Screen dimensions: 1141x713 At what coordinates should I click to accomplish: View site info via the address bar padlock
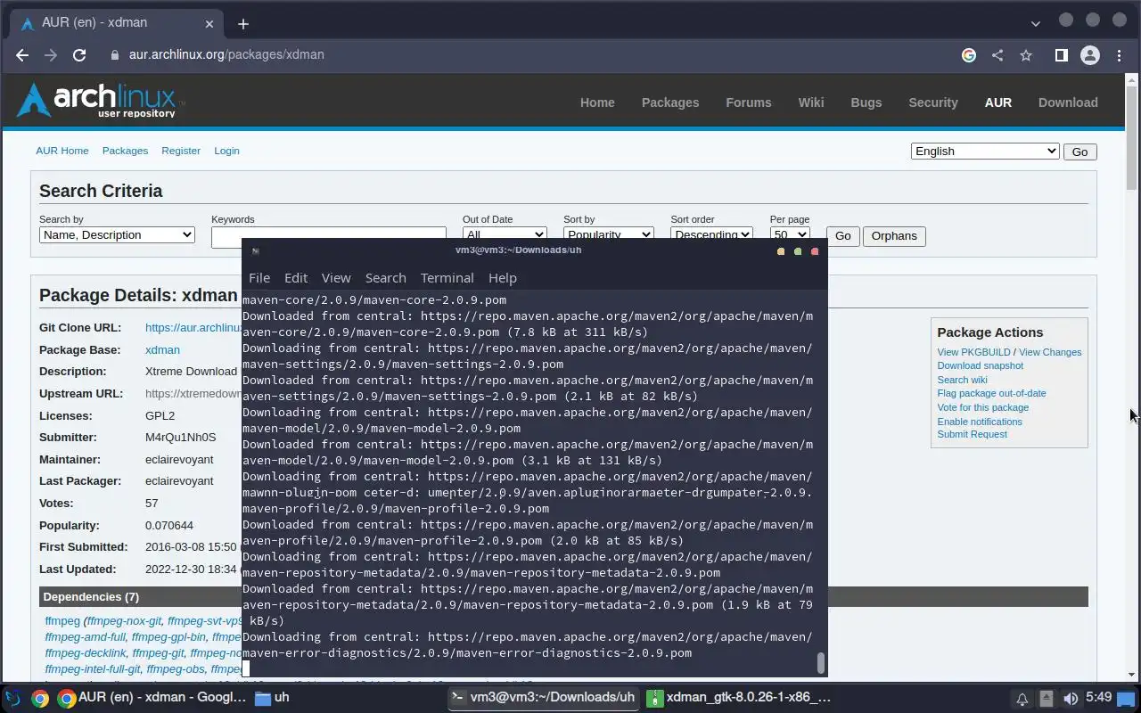pyautogui.click(x=114, y=55)
